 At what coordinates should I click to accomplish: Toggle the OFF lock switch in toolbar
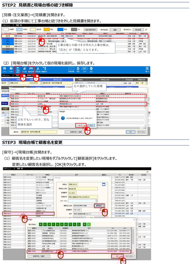click(x=84, y=69)
